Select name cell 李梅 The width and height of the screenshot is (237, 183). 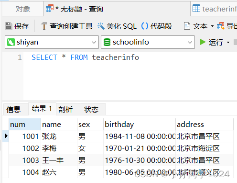click(59, 149)
